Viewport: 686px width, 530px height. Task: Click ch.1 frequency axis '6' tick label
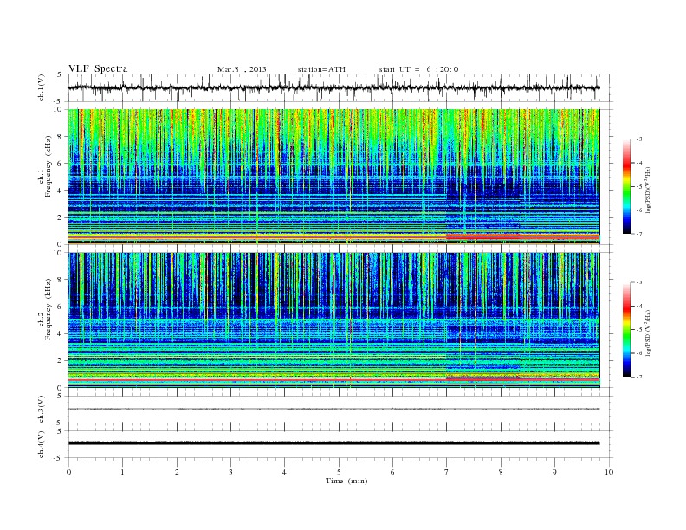pos(61,164)
